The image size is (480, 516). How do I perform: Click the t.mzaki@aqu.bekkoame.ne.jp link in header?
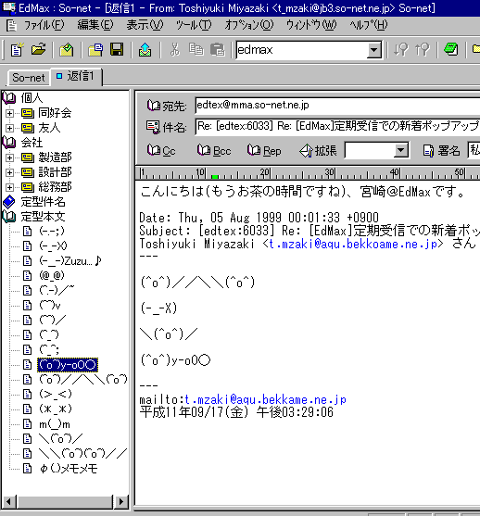click(353, 245)
